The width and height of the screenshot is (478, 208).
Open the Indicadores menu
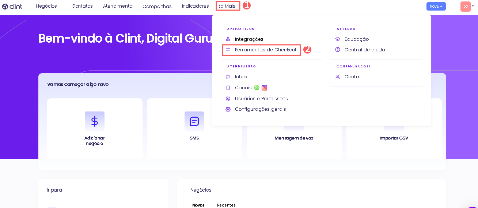[196, 6]
